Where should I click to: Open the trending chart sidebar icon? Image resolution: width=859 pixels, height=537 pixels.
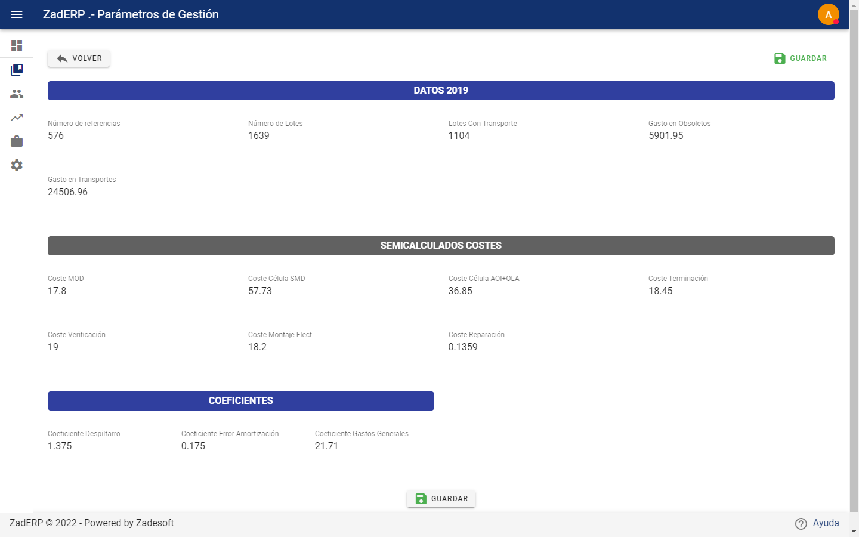tap(17, 118)
